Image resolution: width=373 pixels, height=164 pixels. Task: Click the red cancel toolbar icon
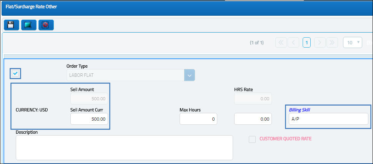click(x=46, y=25)
